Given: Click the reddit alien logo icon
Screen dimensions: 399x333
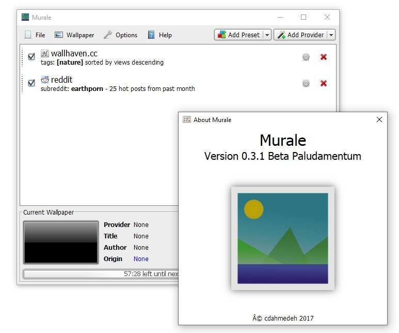Looking at the screenshot, I should coord(45,80).
